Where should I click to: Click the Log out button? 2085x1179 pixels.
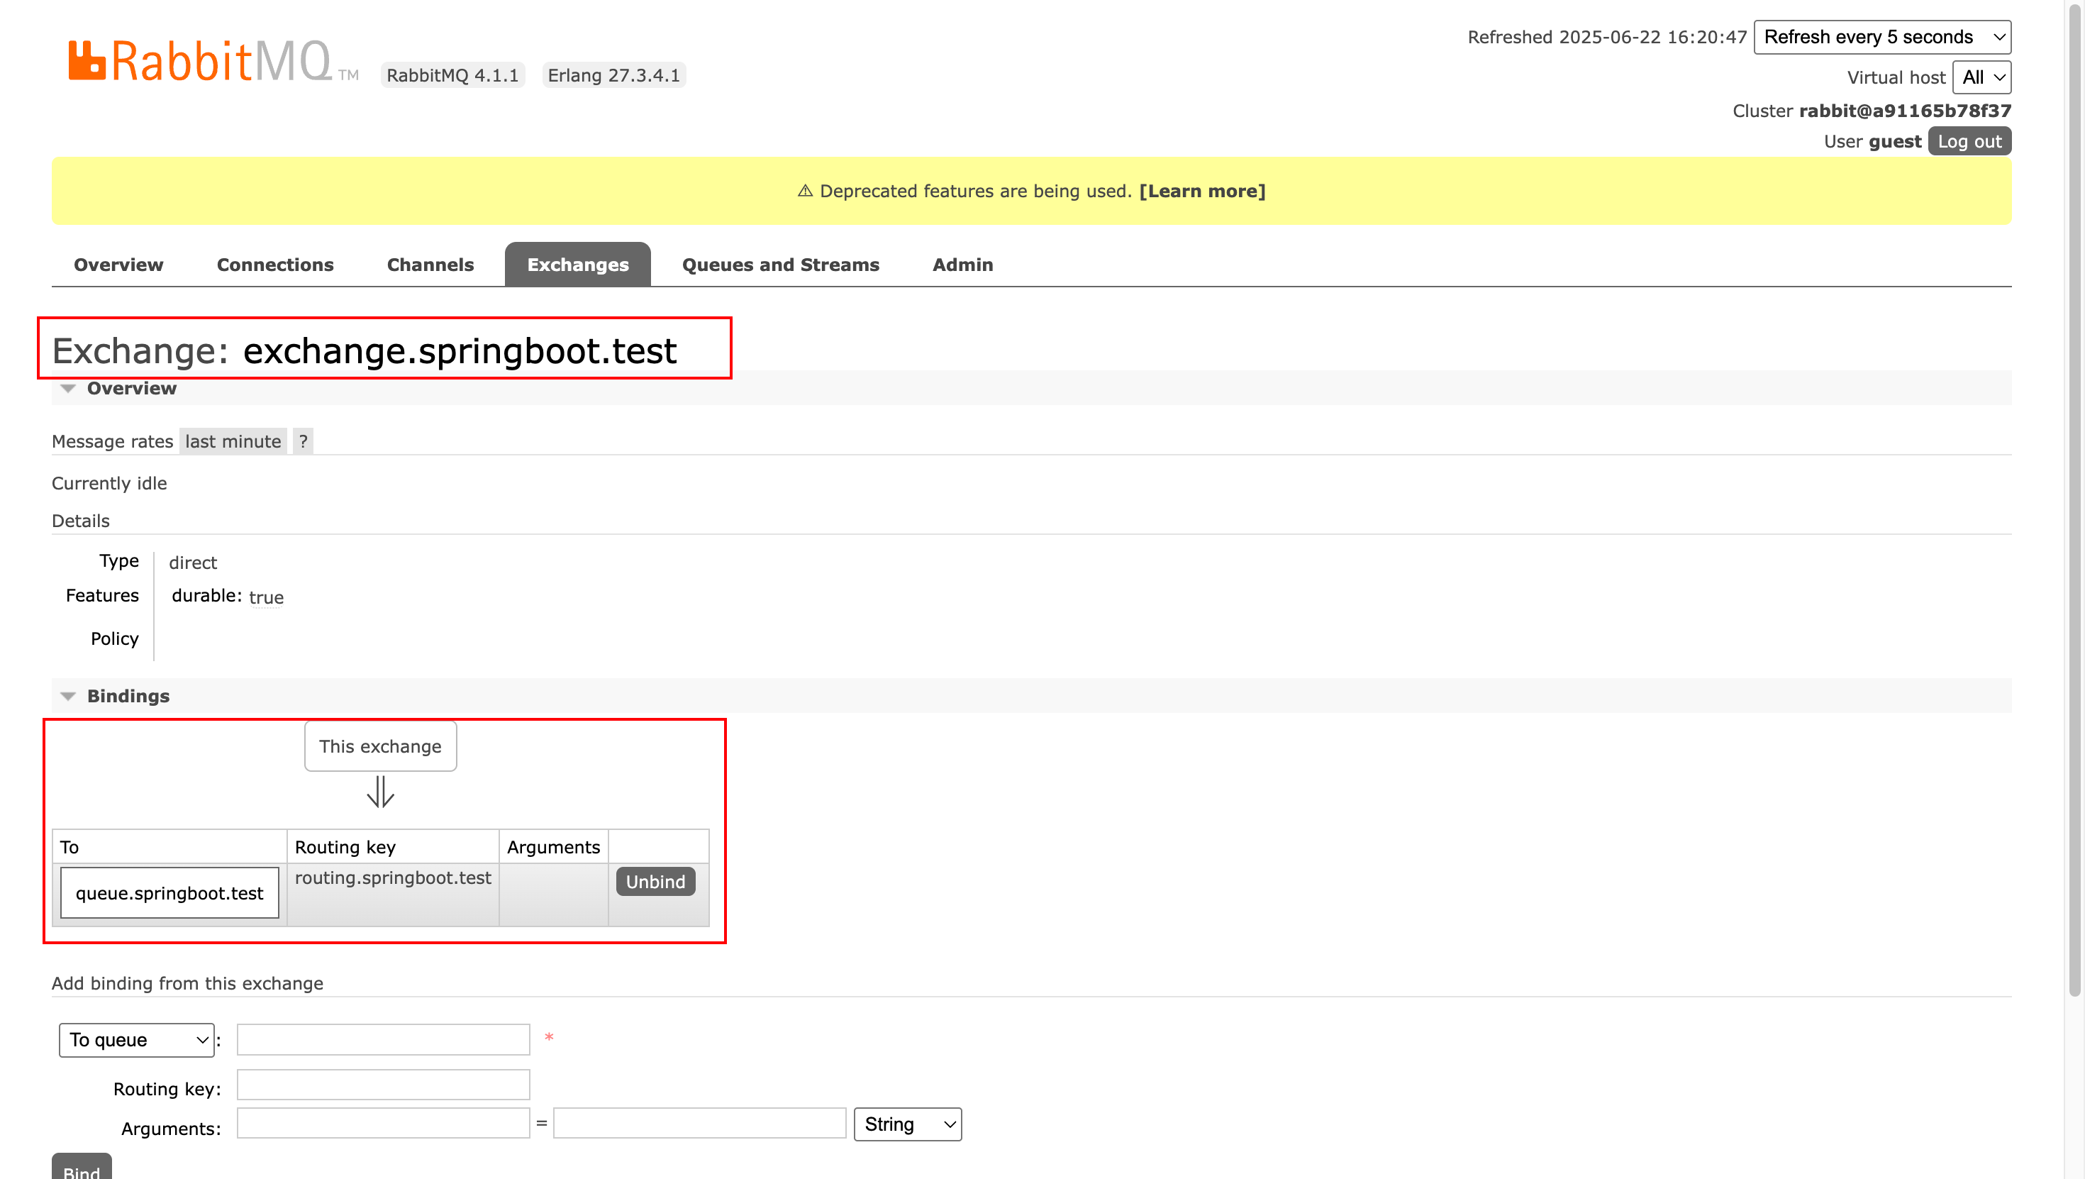[x=1969, y=142]
